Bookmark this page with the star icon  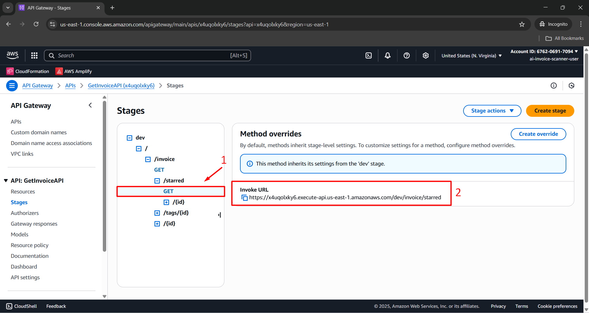coord(522,24)
